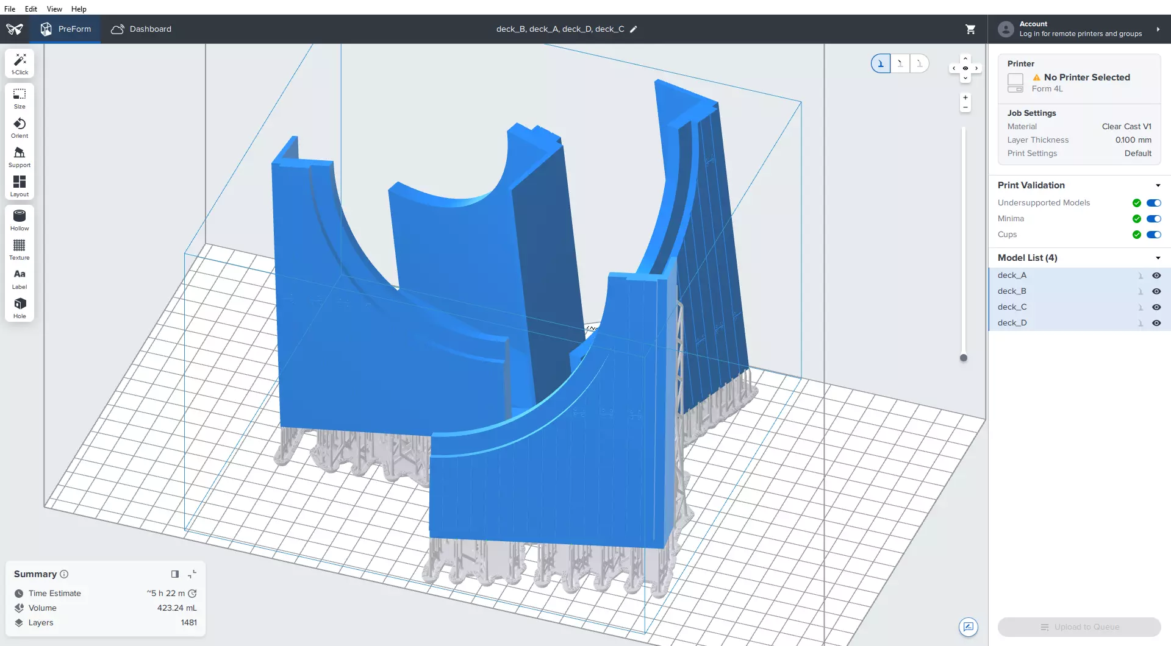Click the Time Estimate value ~5 h 22 m
The width and height of the screenshot is (1171, 646).
[165, 594]
